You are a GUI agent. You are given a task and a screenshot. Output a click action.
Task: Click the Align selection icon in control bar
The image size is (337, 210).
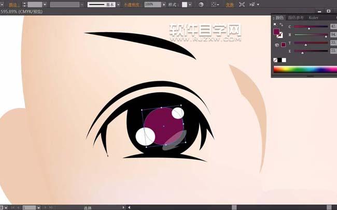[x=215, y=5]
